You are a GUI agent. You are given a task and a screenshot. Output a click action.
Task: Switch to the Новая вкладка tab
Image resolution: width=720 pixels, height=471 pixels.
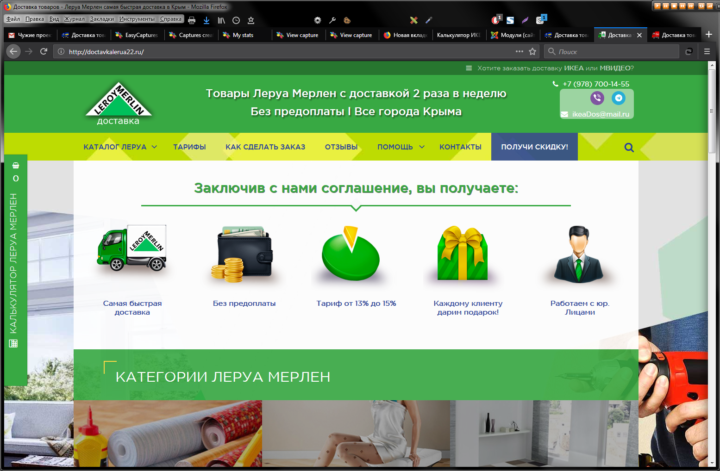406,35
